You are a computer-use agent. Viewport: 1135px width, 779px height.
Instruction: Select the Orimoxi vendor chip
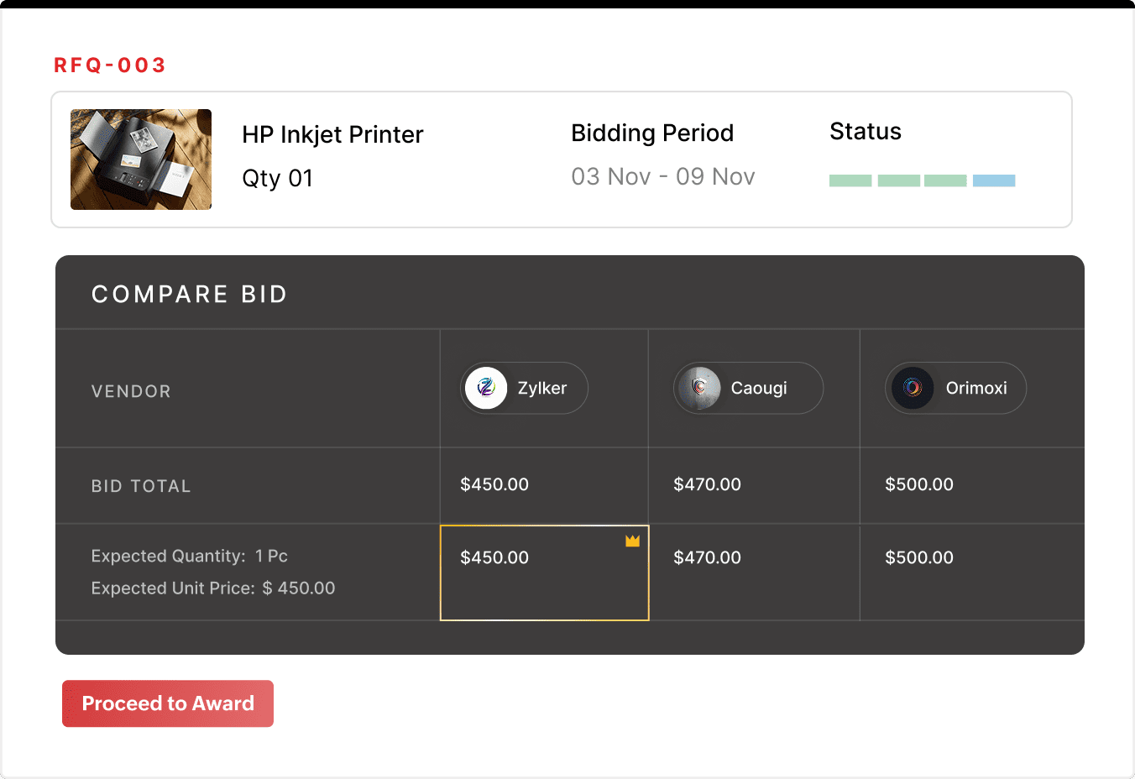955,388
